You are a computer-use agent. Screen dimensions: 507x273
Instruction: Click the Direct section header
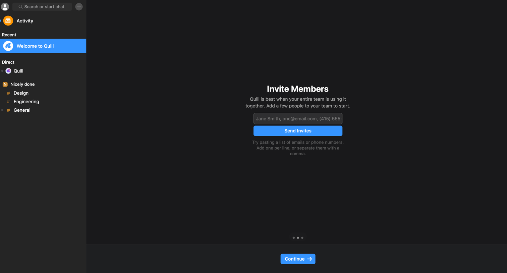click(8, 62)
